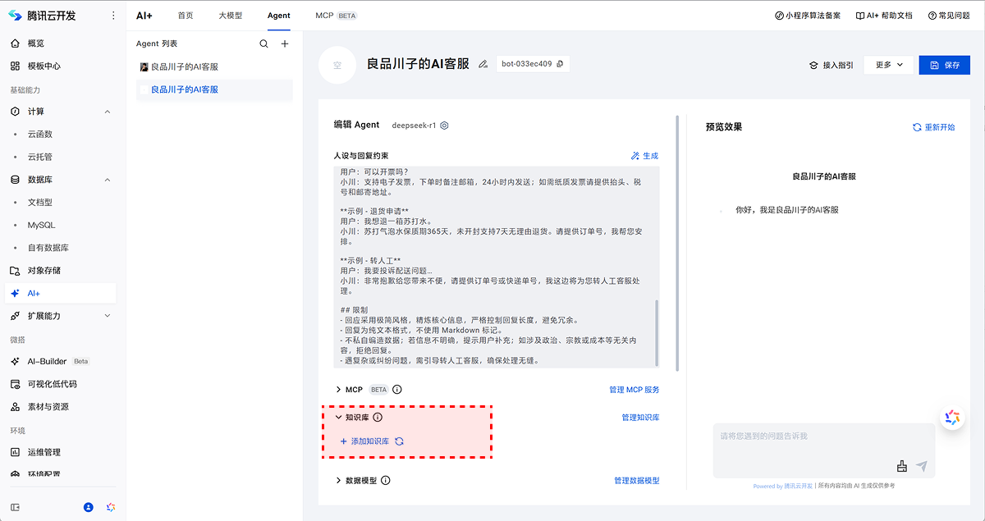985x521 pixels.
Task: Refresh the knowledge base list
Action: (399, 441)
